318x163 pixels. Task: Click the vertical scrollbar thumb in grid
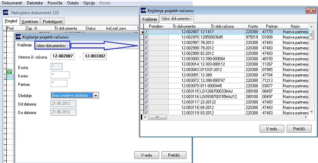click(311, 35)
